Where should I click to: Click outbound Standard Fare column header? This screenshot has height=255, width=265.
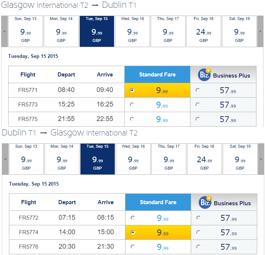(x=157, y=75)
